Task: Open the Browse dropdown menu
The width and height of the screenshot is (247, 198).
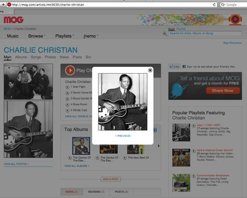Action: 37,36
